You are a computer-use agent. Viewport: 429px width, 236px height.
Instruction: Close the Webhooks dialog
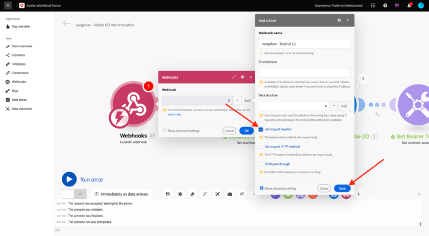[251, 77]
